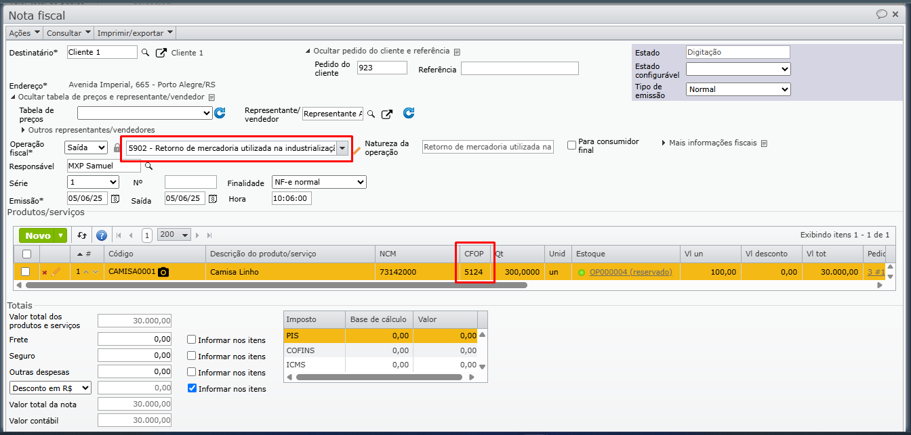
Task: Edit operação fiscal using pencil icon
Action: [x=357, y=150]
